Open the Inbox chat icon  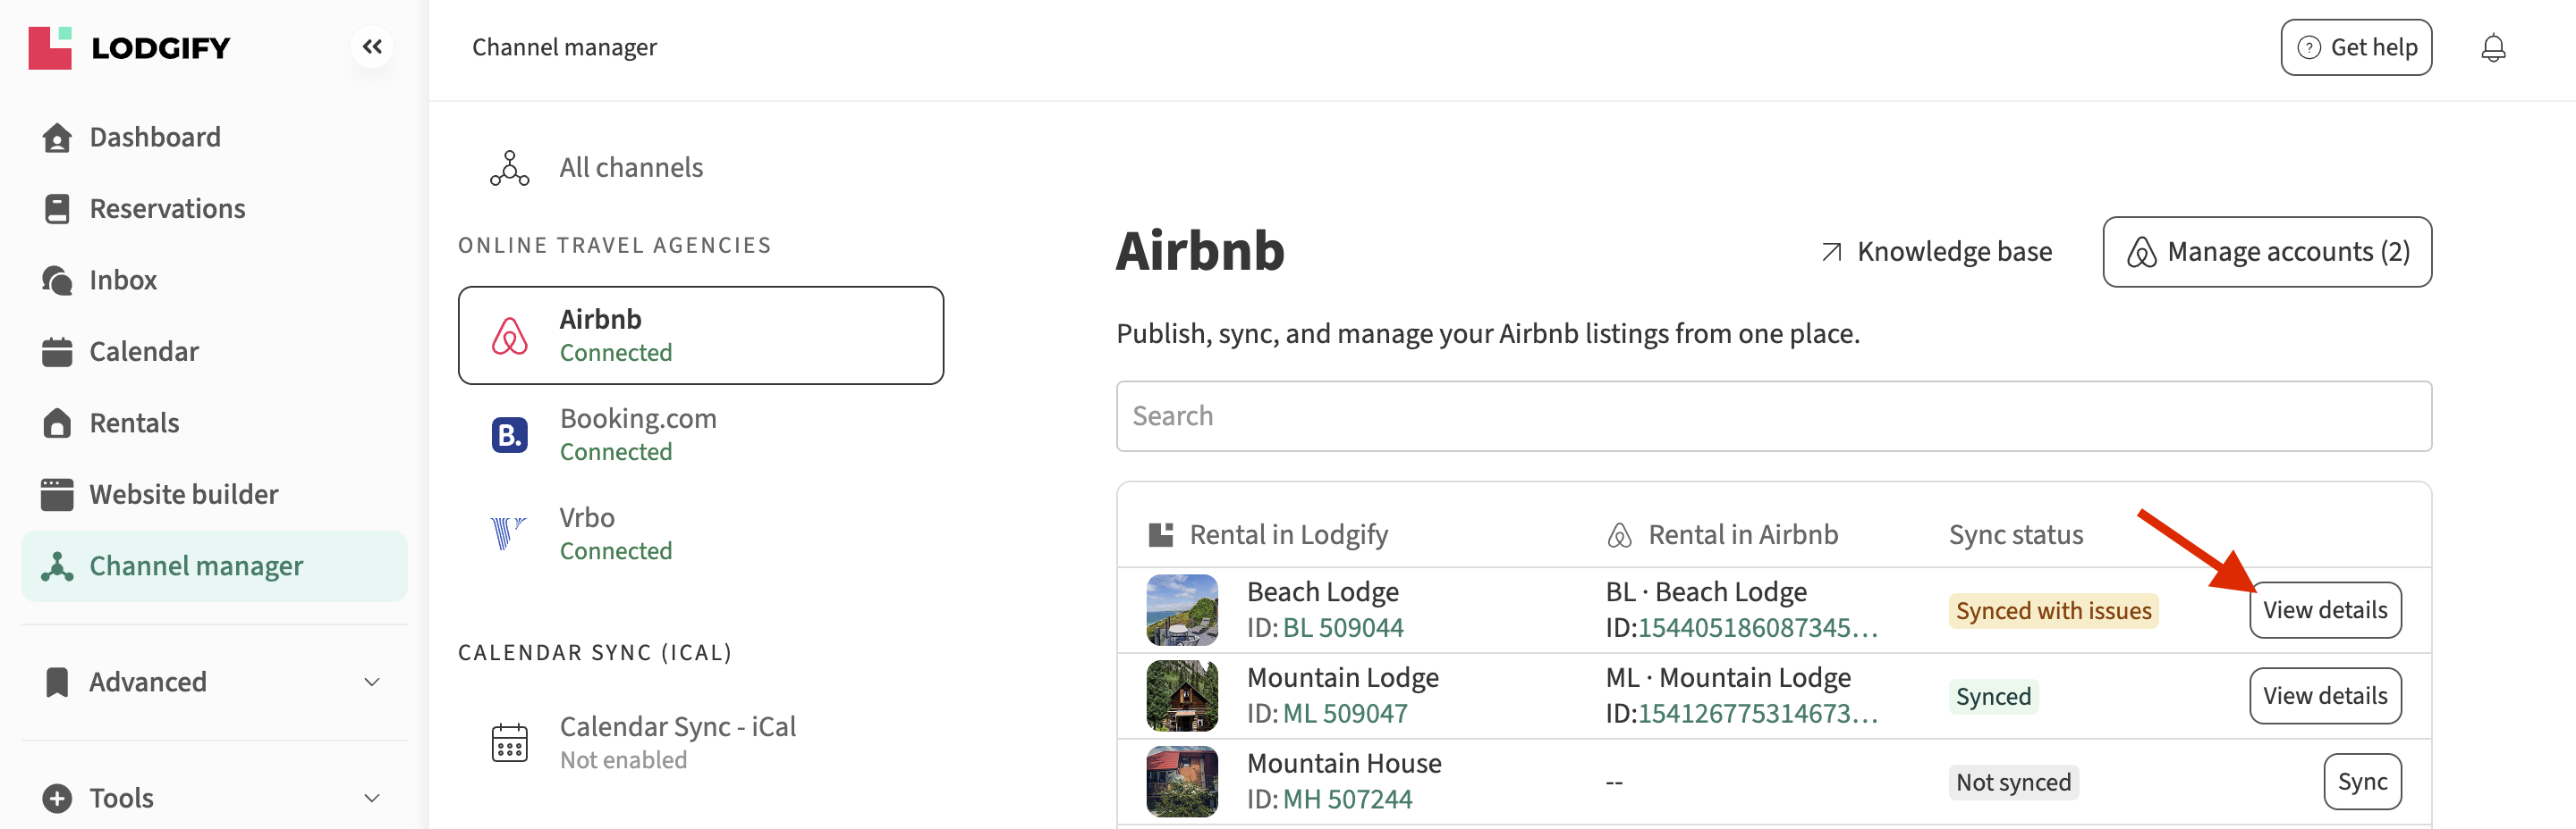point(57,281)
